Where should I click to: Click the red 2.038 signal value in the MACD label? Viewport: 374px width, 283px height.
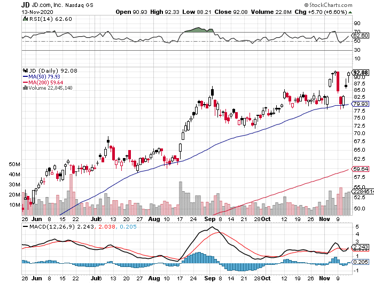click(107, 227)
